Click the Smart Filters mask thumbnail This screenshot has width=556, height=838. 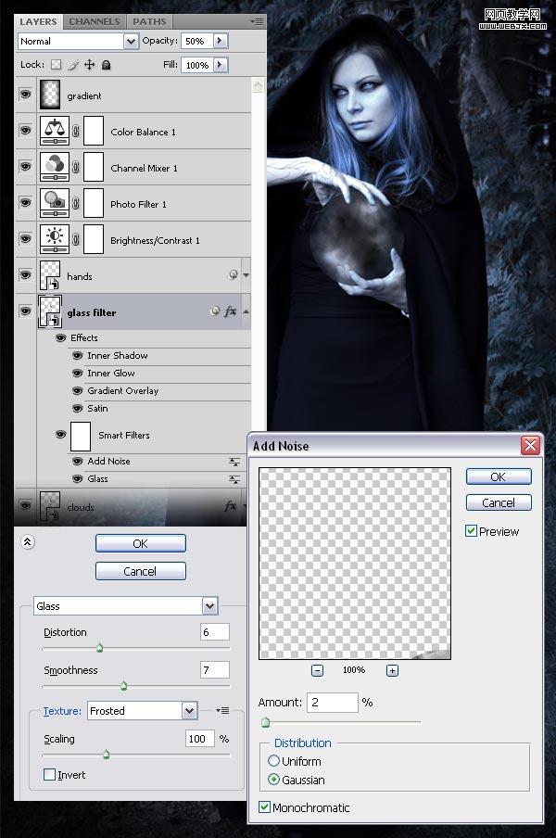81,436
